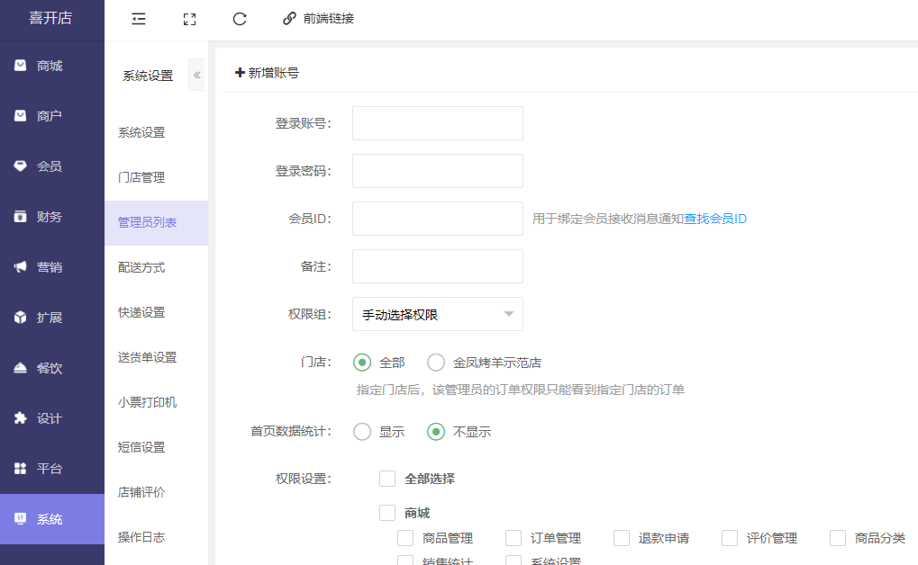Enable the 商品管理 permission checkbox

point(406,538)
